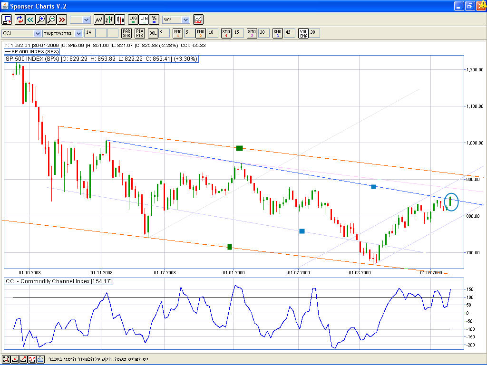Enable the PAR SAR indicator
The height and width of the screenshot is (365, 487).
127,33
